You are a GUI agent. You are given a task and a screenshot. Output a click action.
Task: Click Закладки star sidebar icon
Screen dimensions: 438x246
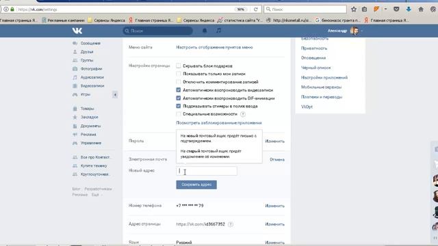pyautogui.click(x=75, y=117)
